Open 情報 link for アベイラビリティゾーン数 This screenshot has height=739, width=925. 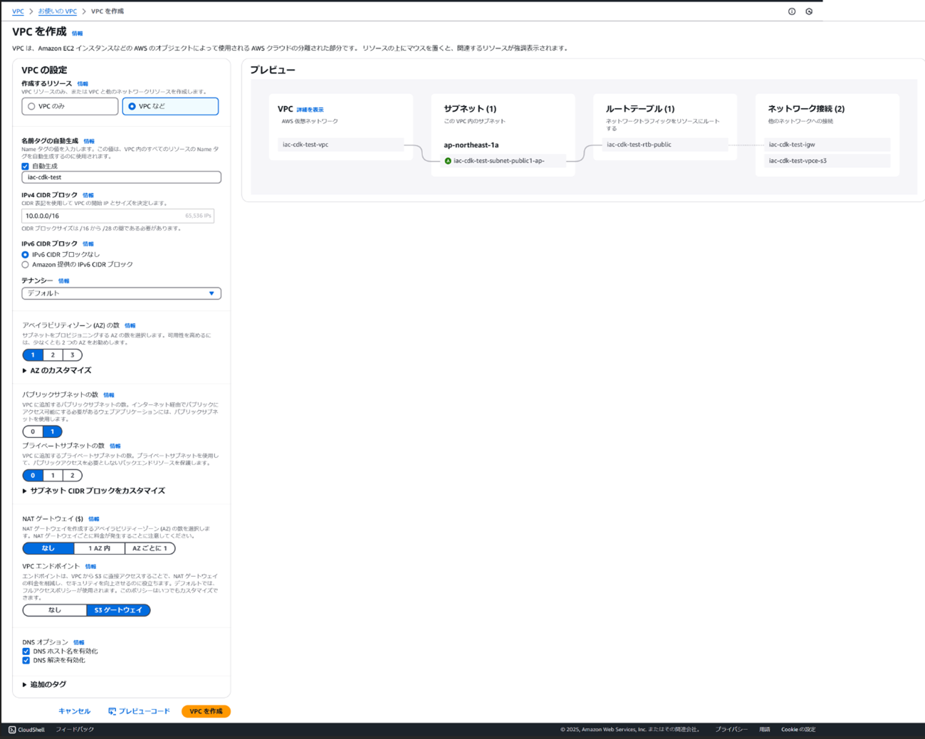point(130,326)
